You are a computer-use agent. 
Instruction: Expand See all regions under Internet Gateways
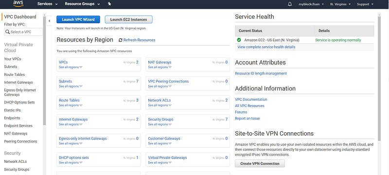pos(71,124)
